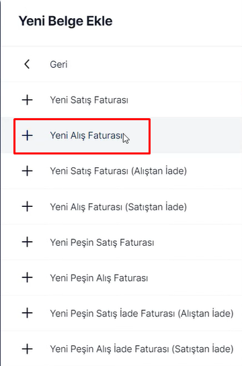Open Yeni Peşin Satış İade Faturası (Alıştan İade)
The width and height of the screenshot is (242, 366).
point(142,314)
